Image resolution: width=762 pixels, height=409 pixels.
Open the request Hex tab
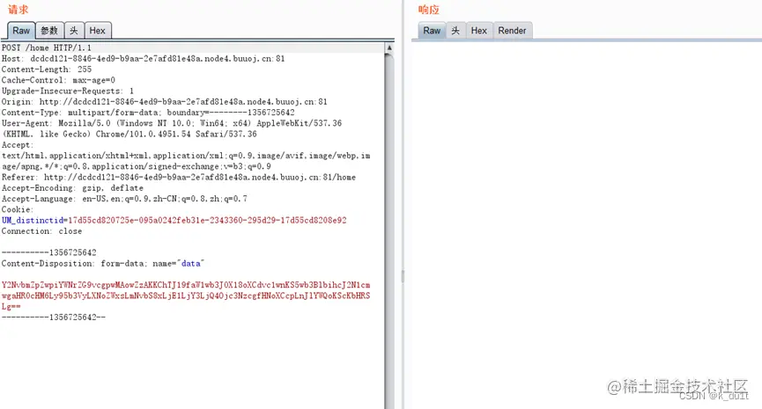tap(98, 31)
